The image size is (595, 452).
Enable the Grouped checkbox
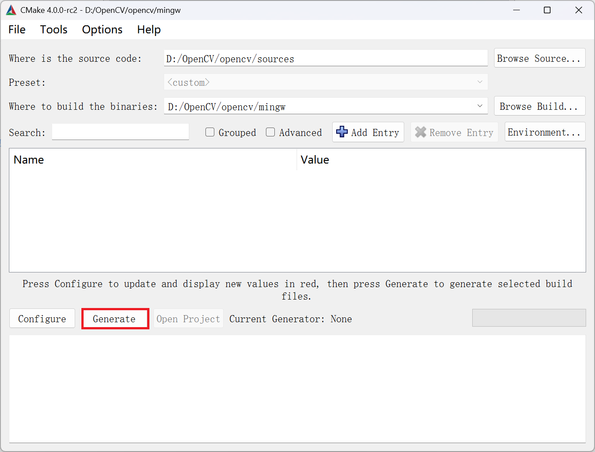[x=210, y=132]
